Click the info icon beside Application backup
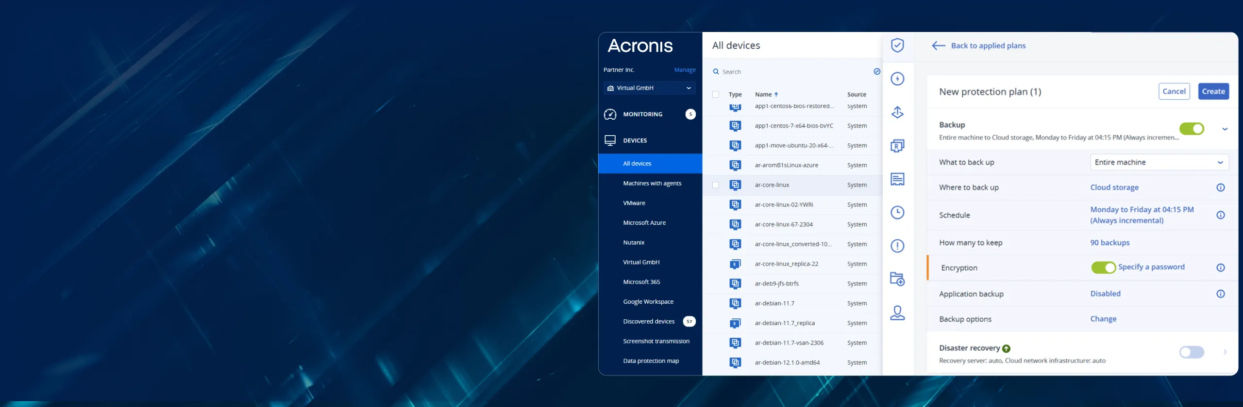1243x407 pixels. [1220, 294]
